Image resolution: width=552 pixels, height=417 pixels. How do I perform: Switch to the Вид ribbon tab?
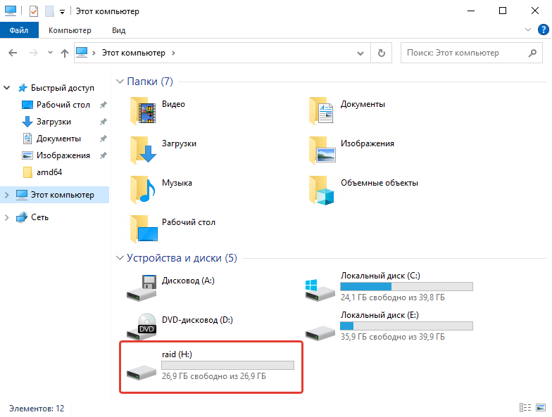[x=118, y=30]
